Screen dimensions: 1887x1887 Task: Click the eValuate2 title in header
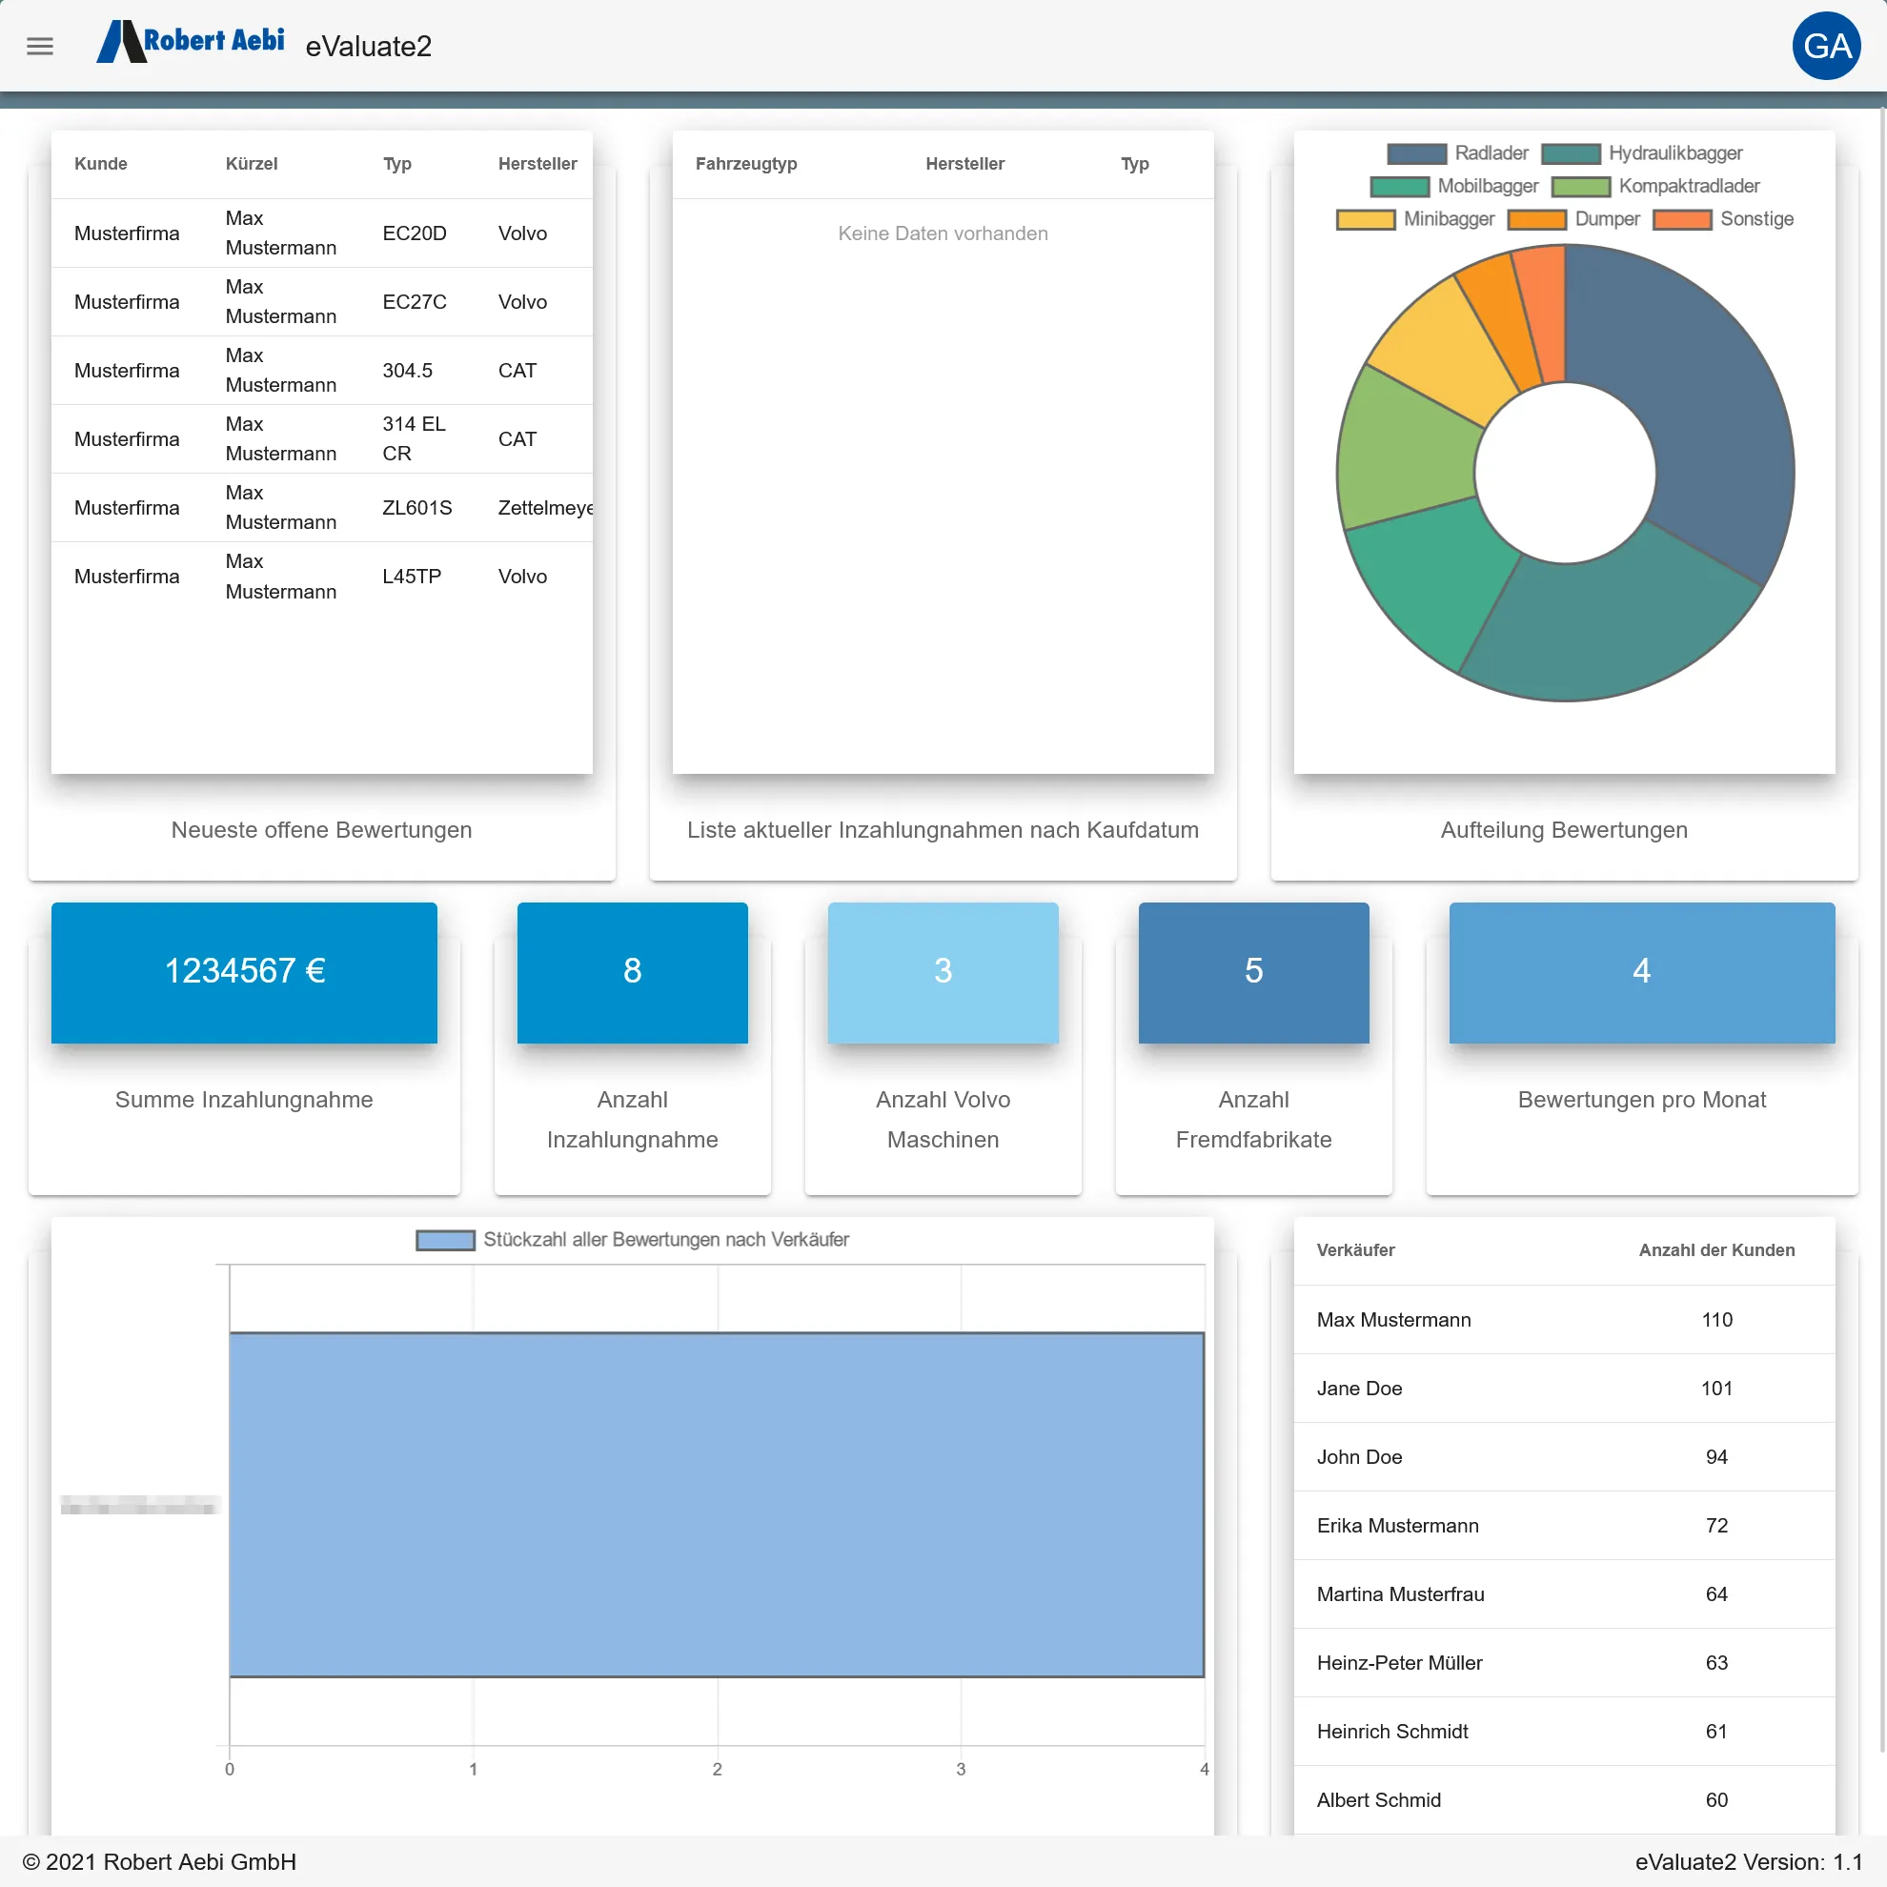(x=367, y=46)
